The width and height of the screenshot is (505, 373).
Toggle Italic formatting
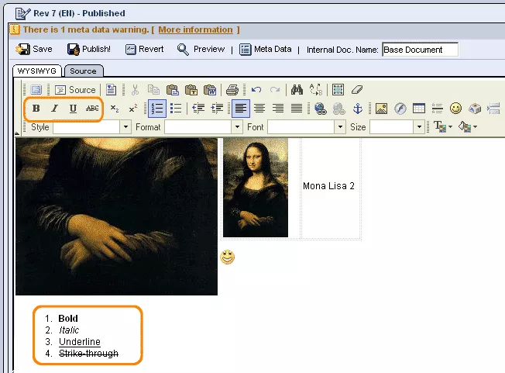[x=55, y=109]
